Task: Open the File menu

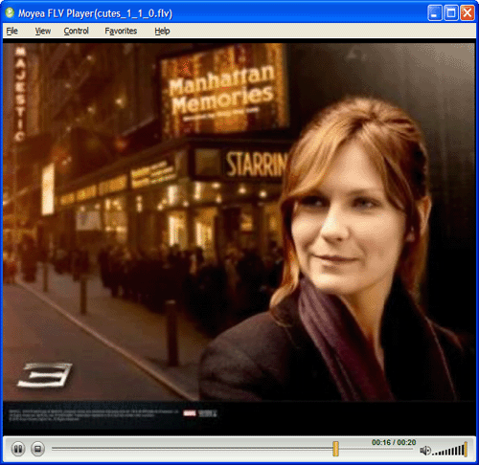Action: click(x=12, y=31)
